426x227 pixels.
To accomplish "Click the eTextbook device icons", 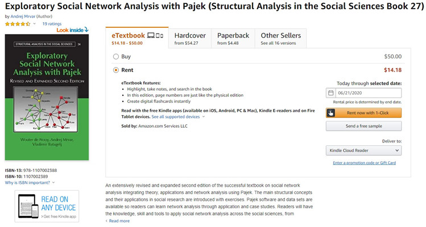I will coord(155,35).
